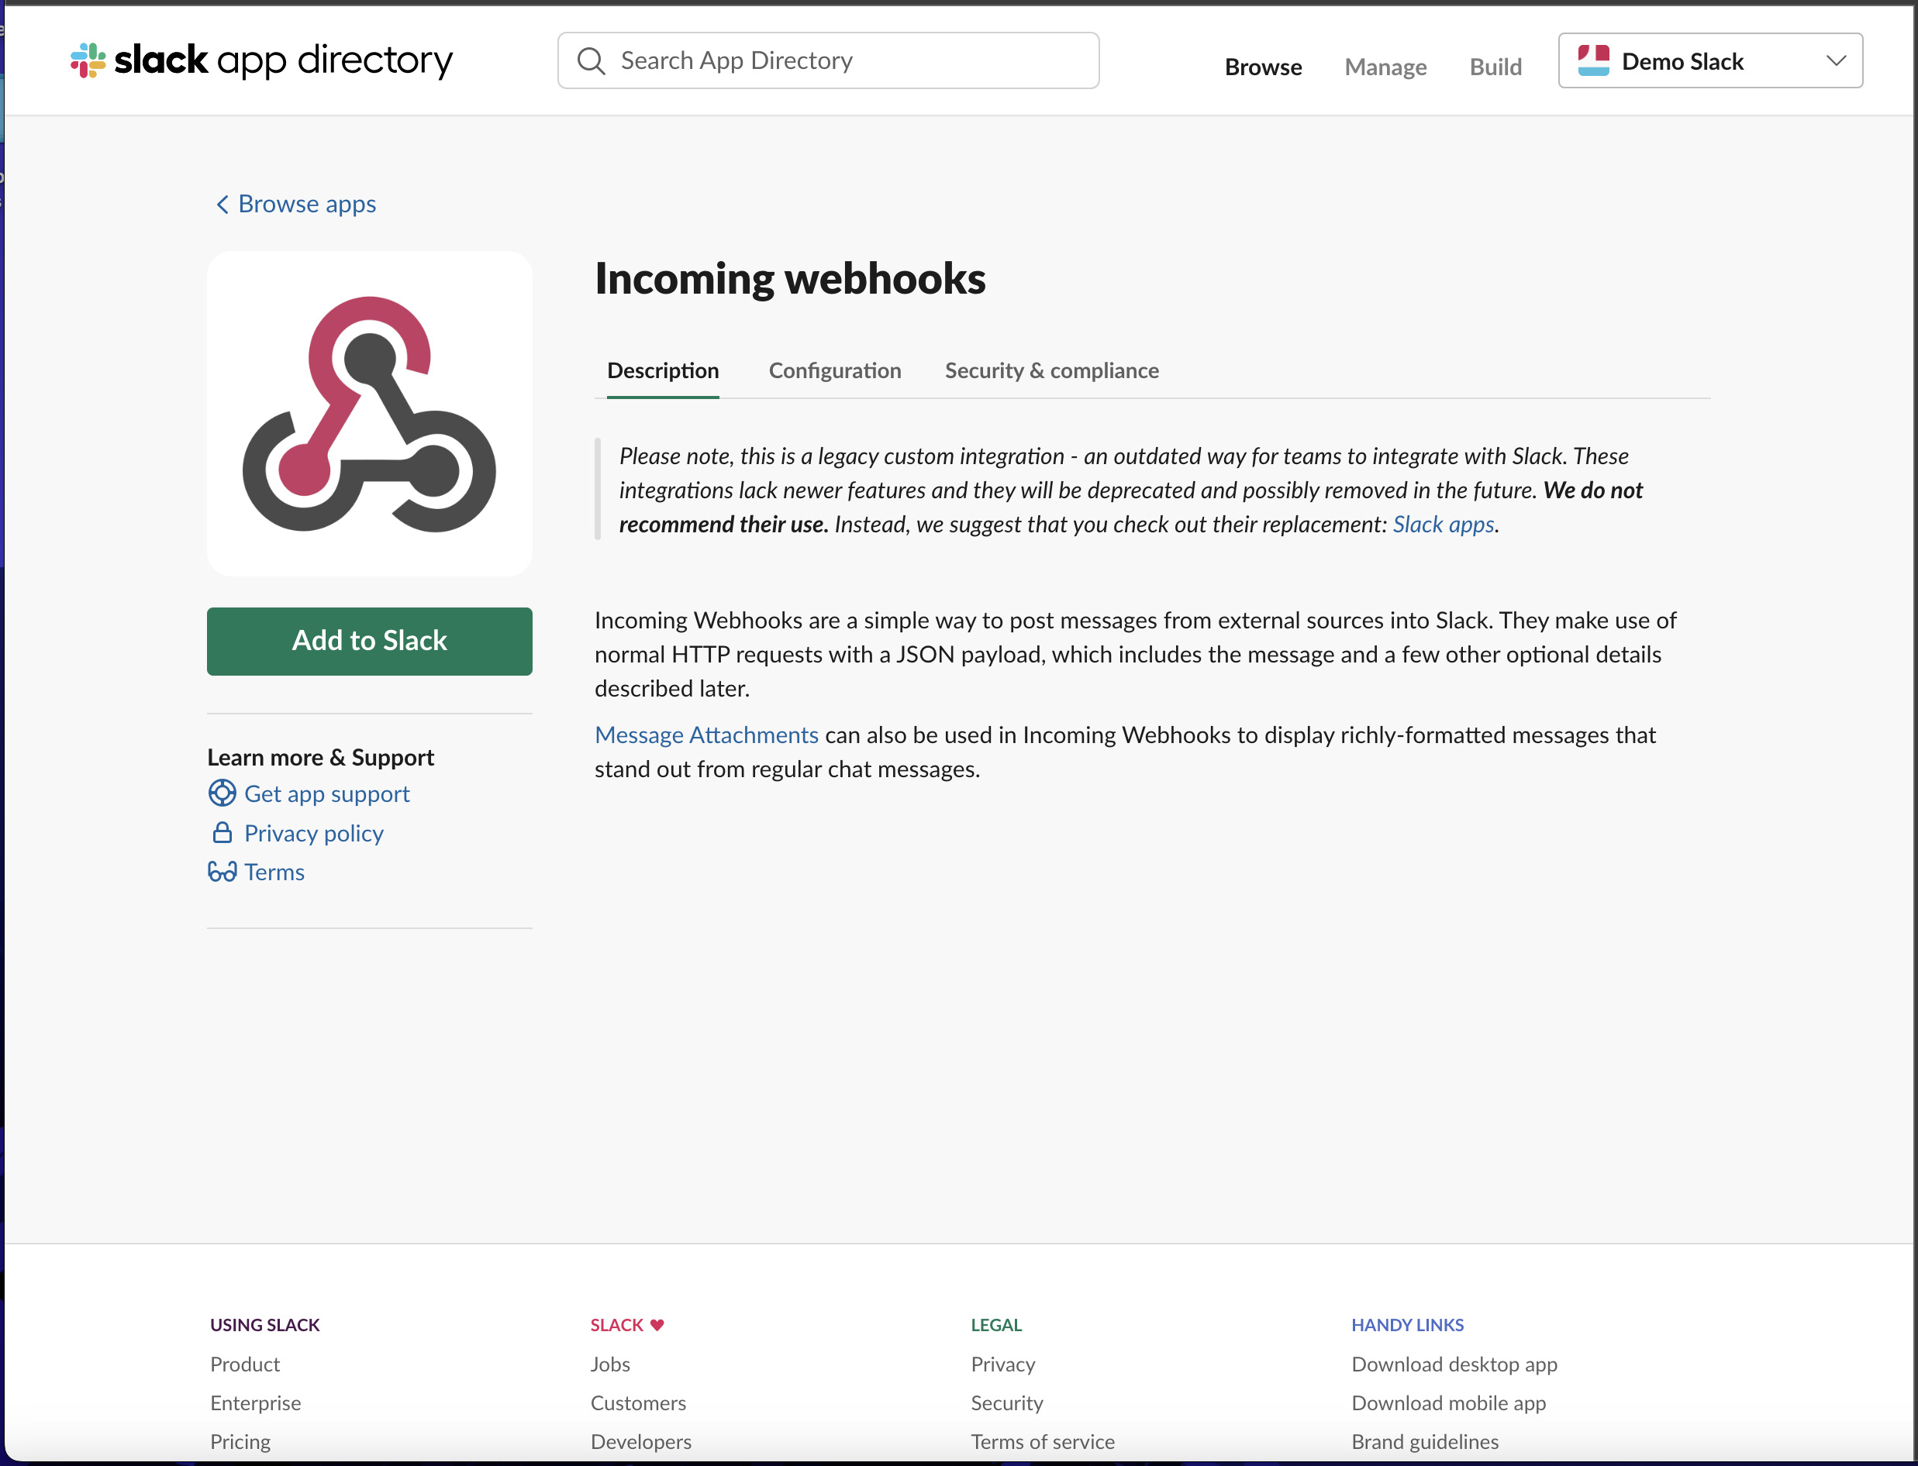The width and height of the screenshot is (1918, 1466).
Task: Click the glasses icon beside Terms
Action: tap(222, 872)
